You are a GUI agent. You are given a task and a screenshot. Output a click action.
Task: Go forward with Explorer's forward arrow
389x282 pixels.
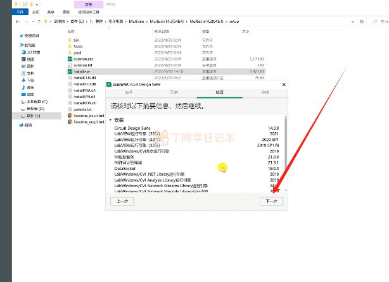(26, 21)
